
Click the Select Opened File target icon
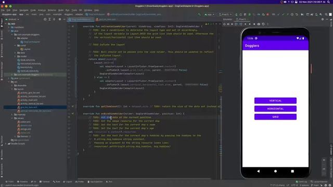tap(45, 19)
